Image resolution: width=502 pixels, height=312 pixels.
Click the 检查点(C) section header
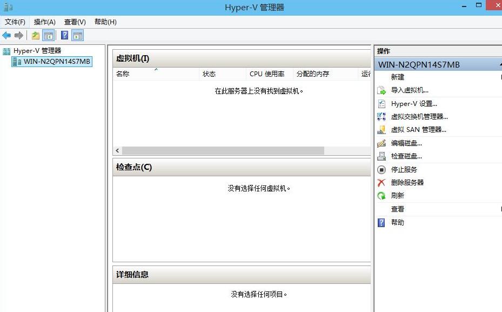(242, 167)
